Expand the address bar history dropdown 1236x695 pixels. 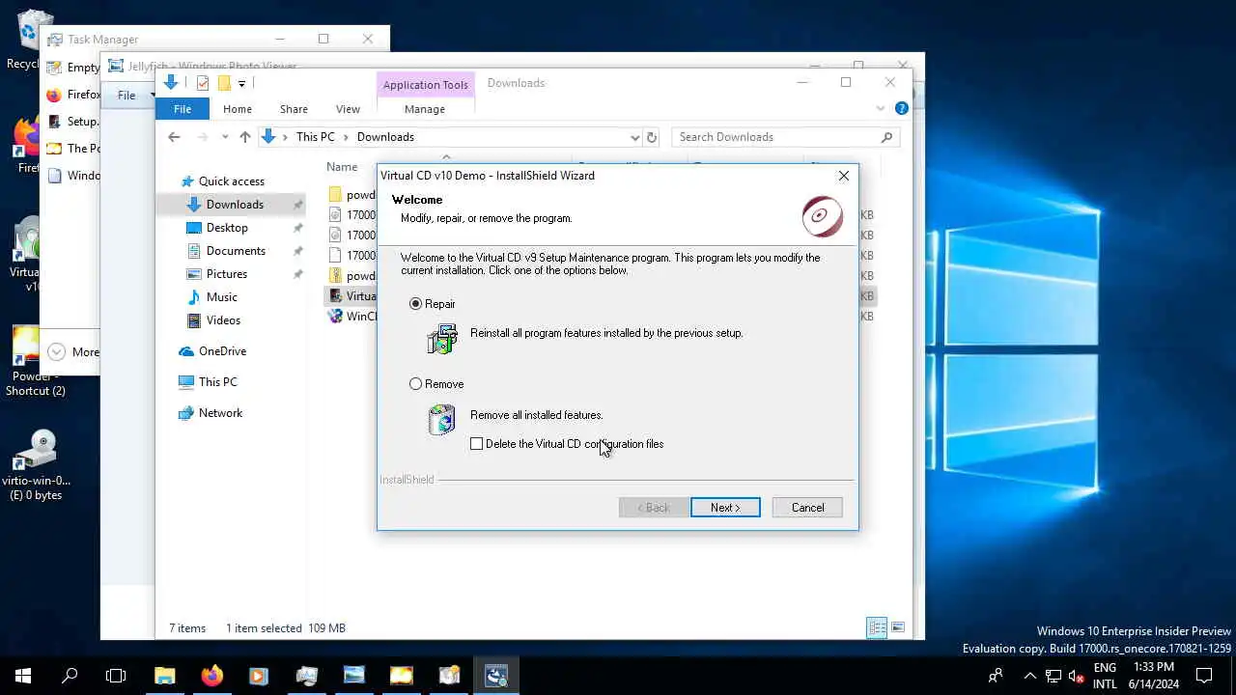634,137
